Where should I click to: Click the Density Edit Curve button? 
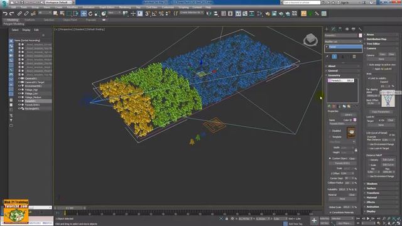click(388, 159)
